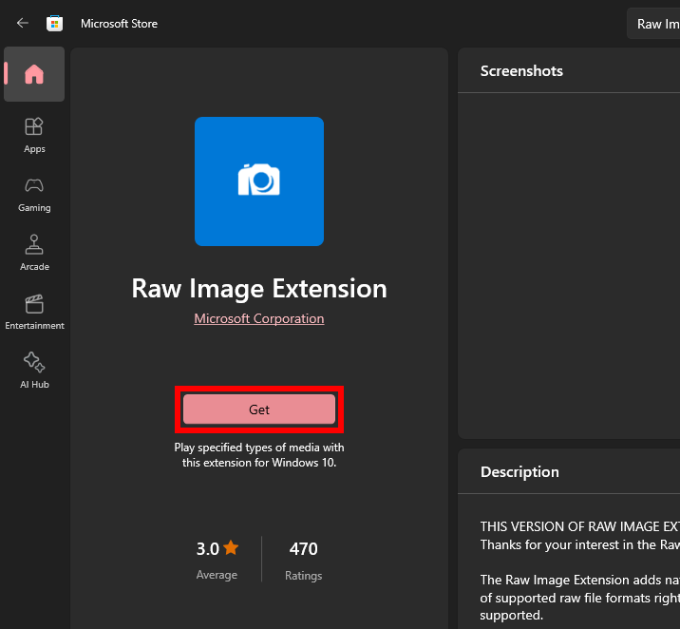680x629 pixels.
Task: Navigate to the Gaming section
Action: click(34, 193)
